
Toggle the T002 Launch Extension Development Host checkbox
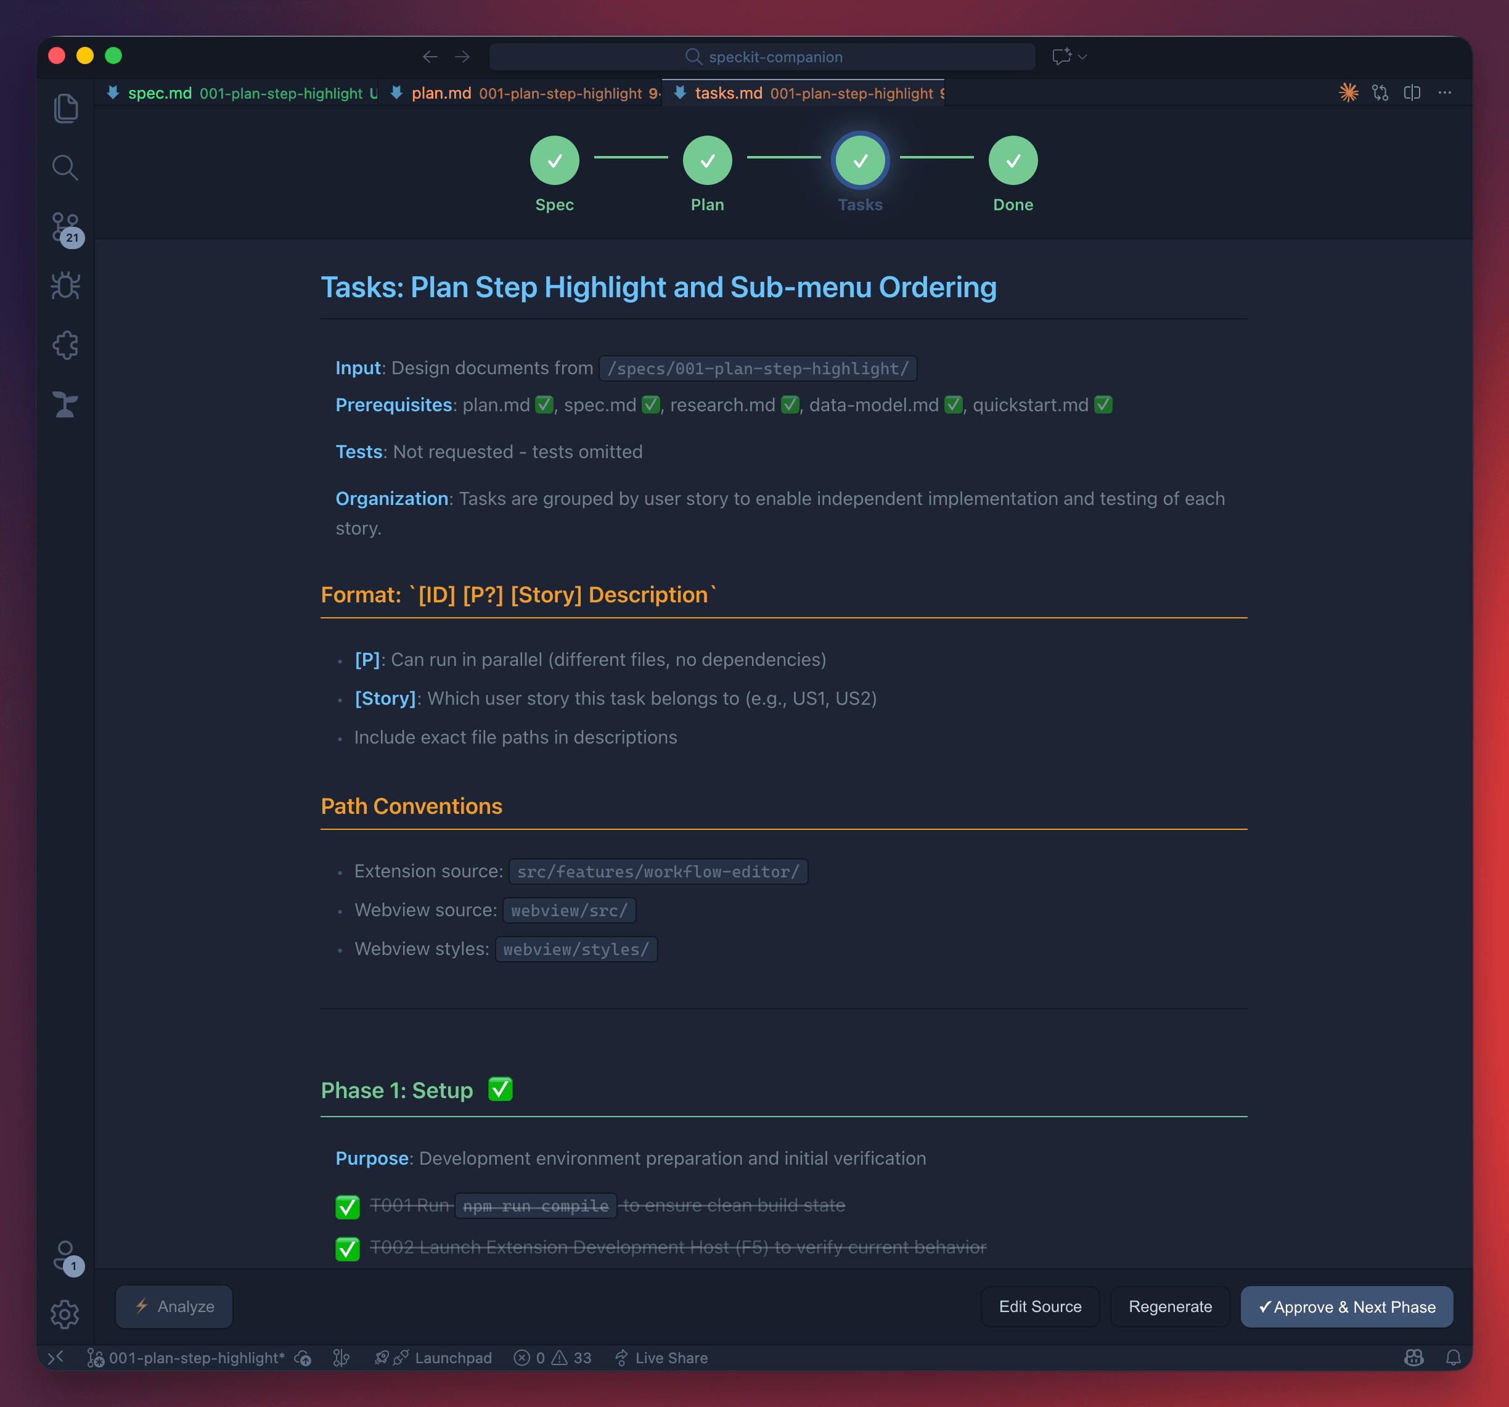[x=347, y=1249]
